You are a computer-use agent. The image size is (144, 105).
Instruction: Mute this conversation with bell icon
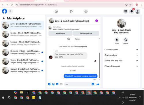[x=117, y=40]
